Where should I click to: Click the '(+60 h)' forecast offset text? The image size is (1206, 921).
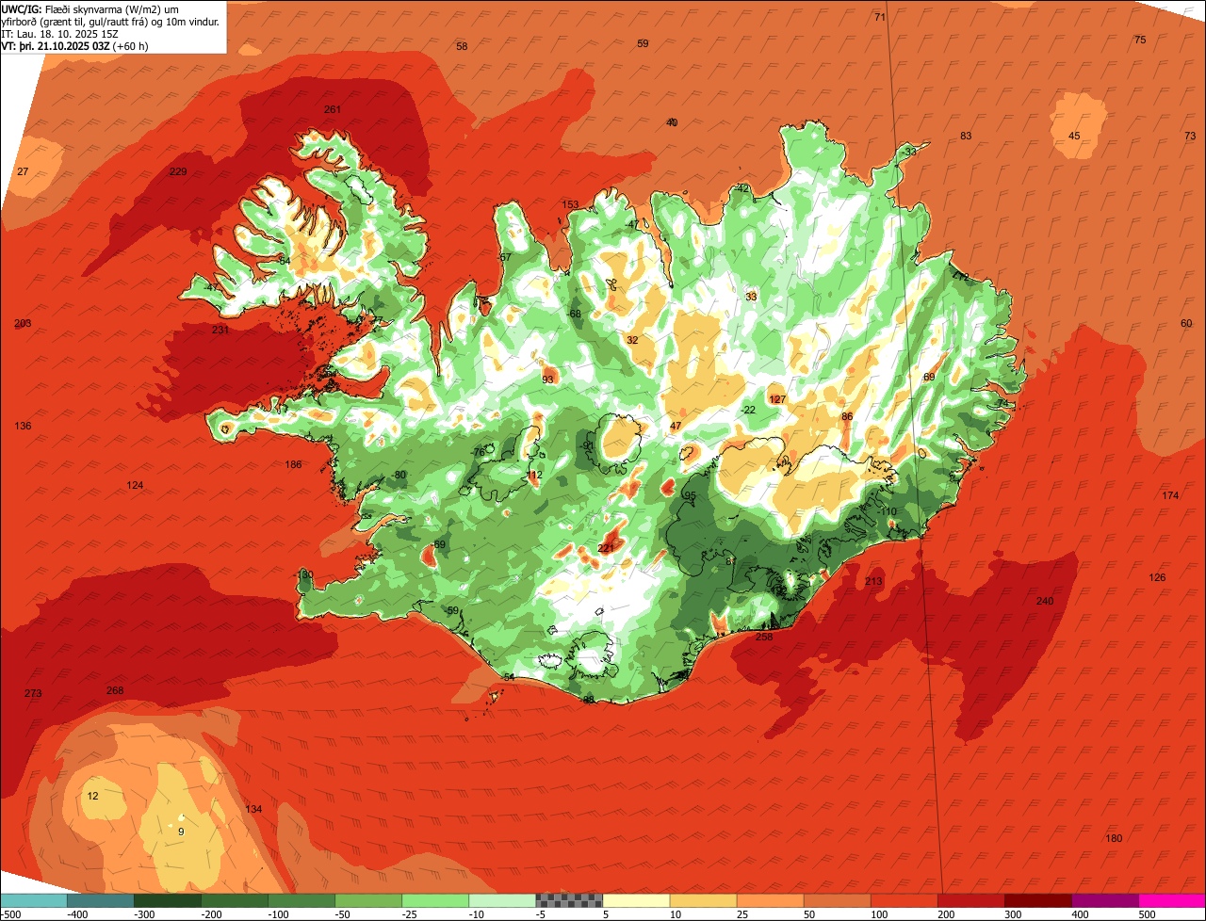[x=130, y=45]
